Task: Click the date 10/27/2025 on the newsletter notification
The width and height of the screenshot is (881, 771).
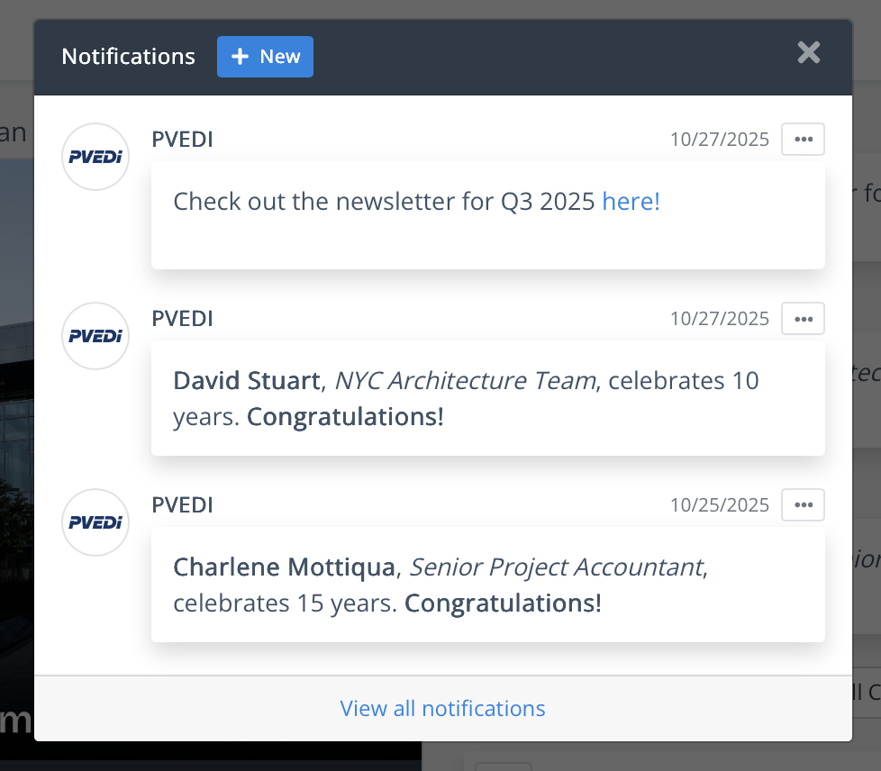Action: (x=719, y=139)
